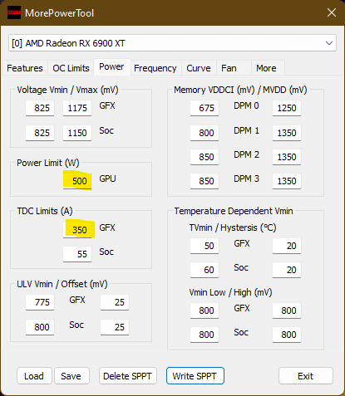The width and height of the screenshot is (345, 396).
Task: Click the Load button
Action: point(34,376)
